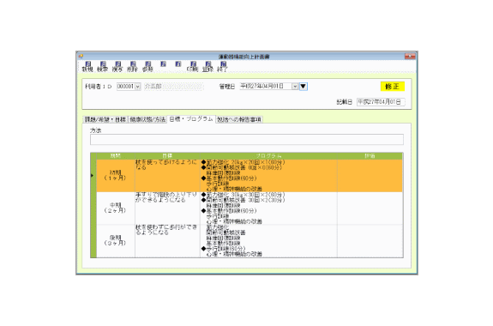
Task: Click the yellow 修正 button
Action: pos(393,87)
